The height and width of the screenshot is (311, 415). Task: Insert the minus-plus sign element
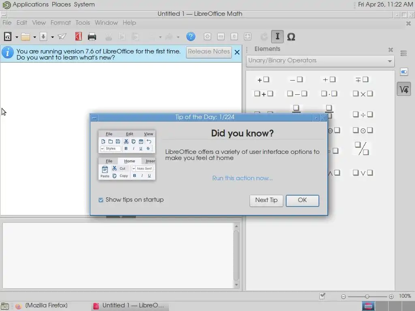(362, 80)
